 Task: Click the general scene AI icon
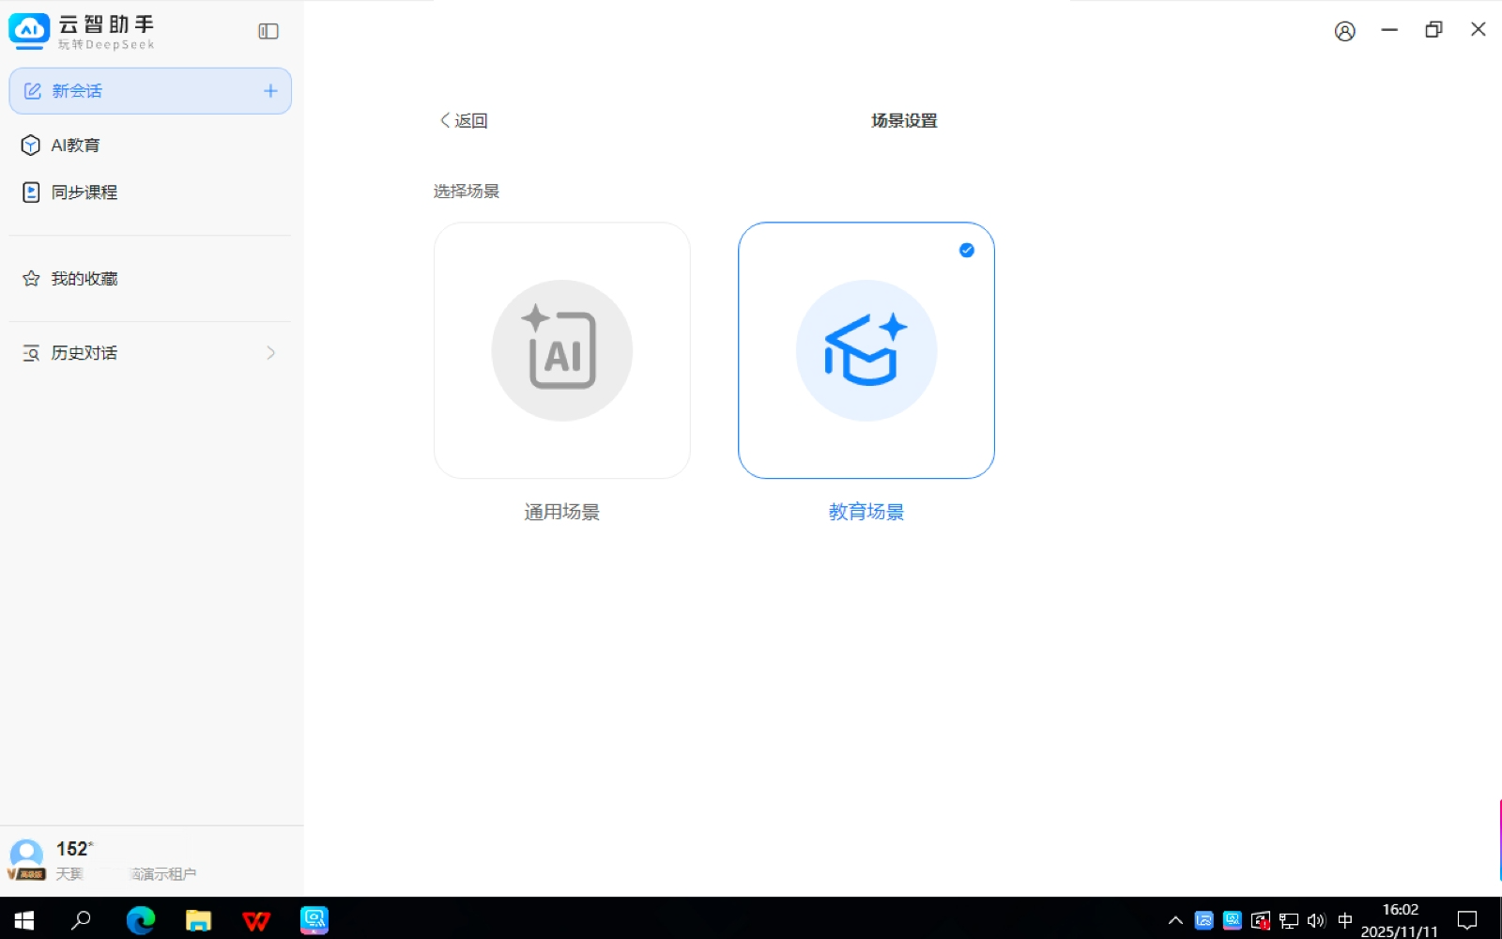pos(561,350)
